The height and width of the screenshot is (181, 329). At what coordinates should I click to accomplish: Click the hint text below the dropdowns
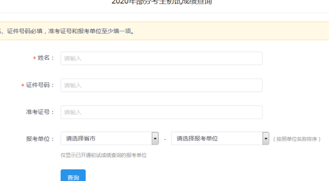104,155
